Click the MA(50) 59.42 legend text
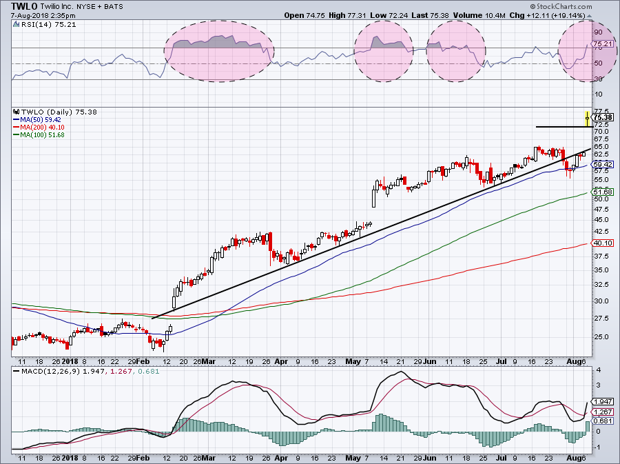This screenshot has height=464, width=620. [41, 119]
